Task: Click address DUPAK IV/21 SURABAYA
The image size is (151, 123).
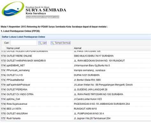Action: [87, 75]
